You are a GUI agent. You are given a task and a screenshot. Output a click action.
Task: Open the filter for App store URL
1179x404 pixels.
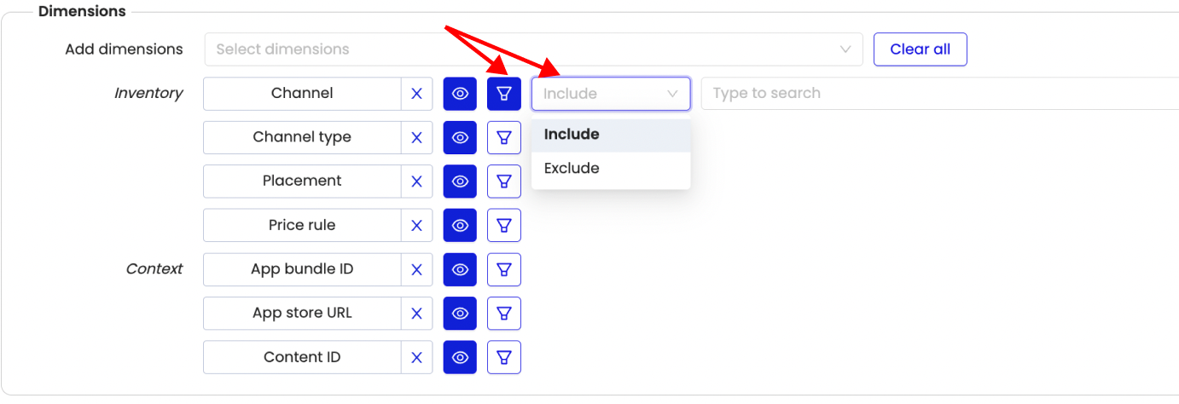[x=504, y=313]
